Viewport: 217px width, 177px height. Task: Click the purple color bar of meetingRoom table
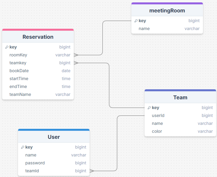(x=167, y=3)
